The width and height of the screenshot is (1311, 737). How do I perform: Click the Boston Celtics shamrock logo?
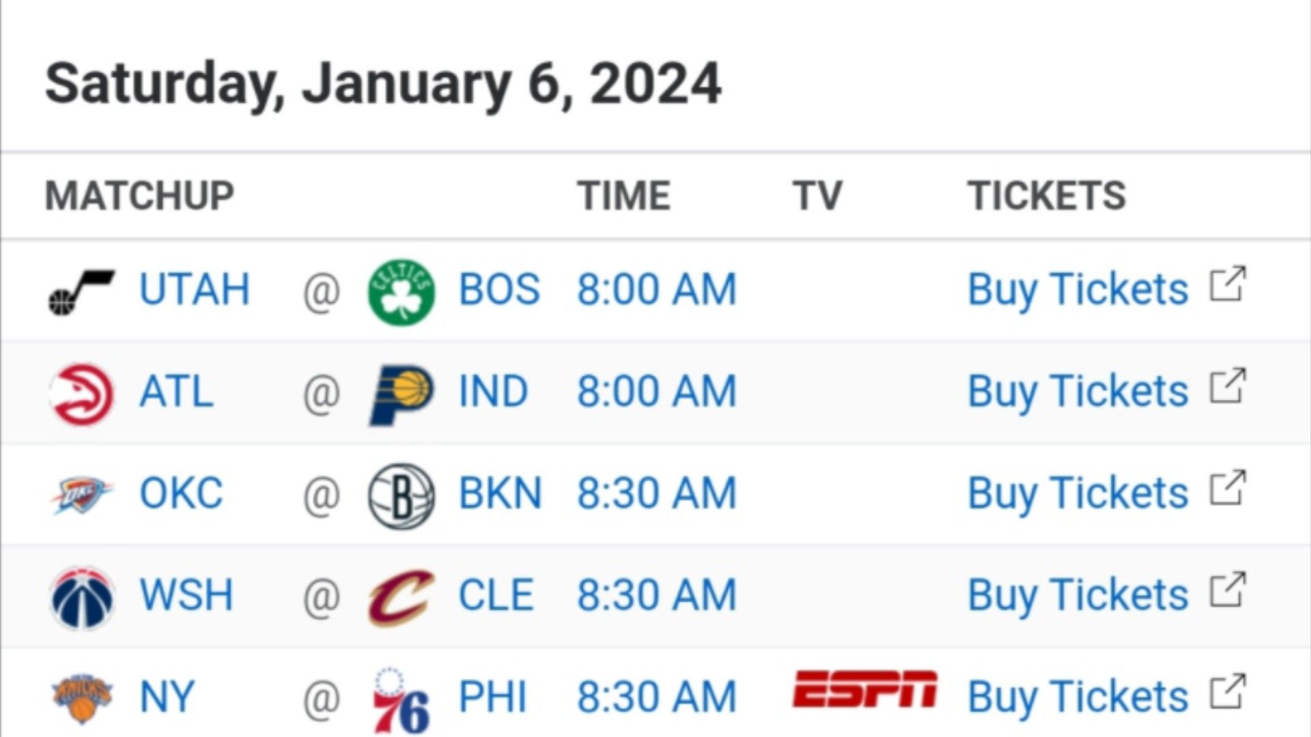click(x=401, y=292)
